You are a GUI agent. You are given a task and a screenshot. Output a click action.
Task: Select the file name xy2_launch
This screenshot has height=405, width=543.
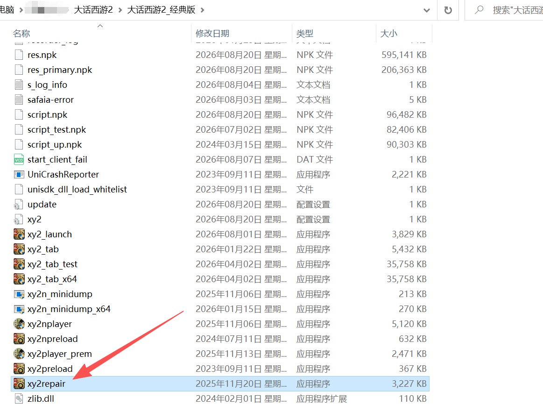pyautogui.click(x=49, y=234)
